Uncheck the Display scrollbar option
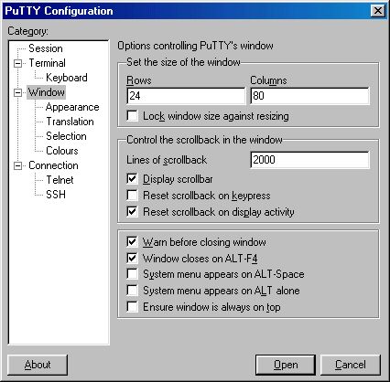 click(132, 179)
